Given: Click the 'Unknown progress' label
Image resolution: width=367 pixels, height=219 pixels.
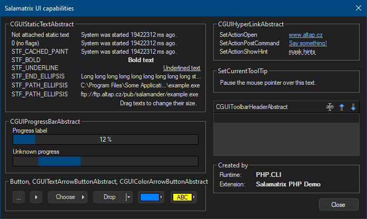Looking at the screenshot, I should coord(36,152).
